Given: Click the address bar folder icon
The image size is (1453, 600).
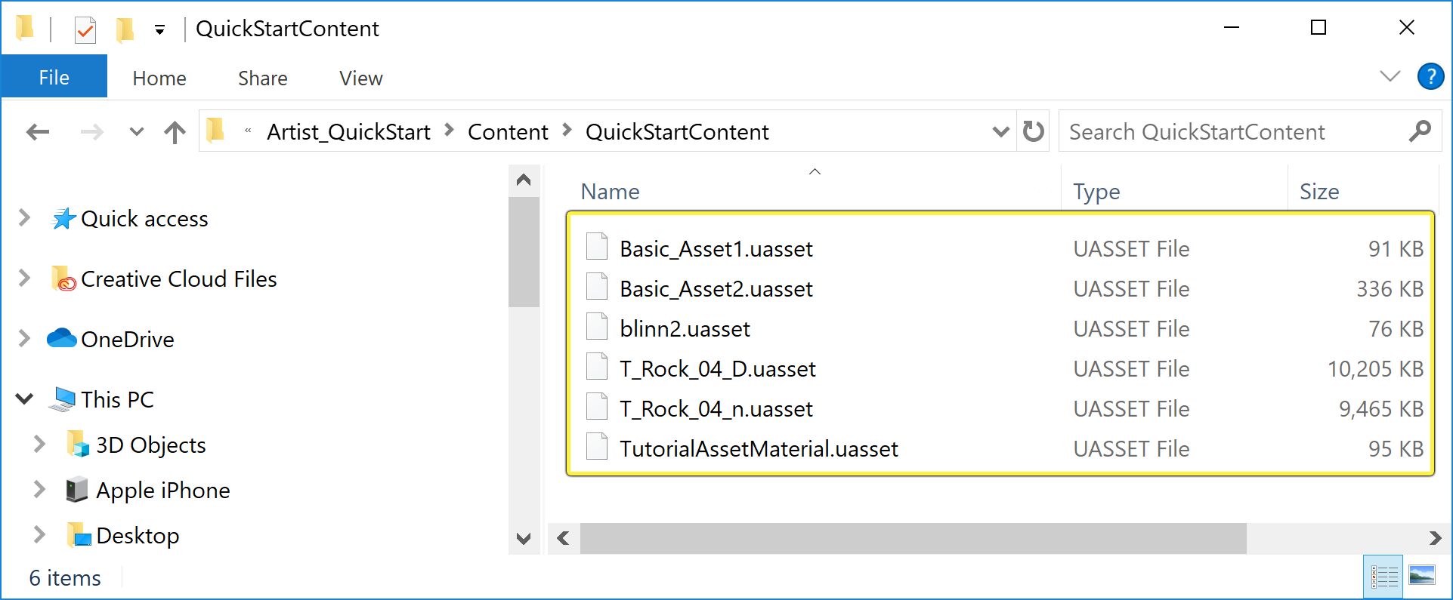Looking at the screenshot, I should point(215,131).
